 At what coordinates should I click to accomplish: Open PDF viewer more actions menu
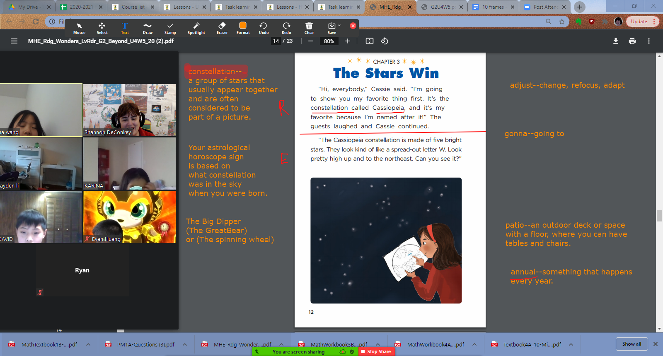649,41
